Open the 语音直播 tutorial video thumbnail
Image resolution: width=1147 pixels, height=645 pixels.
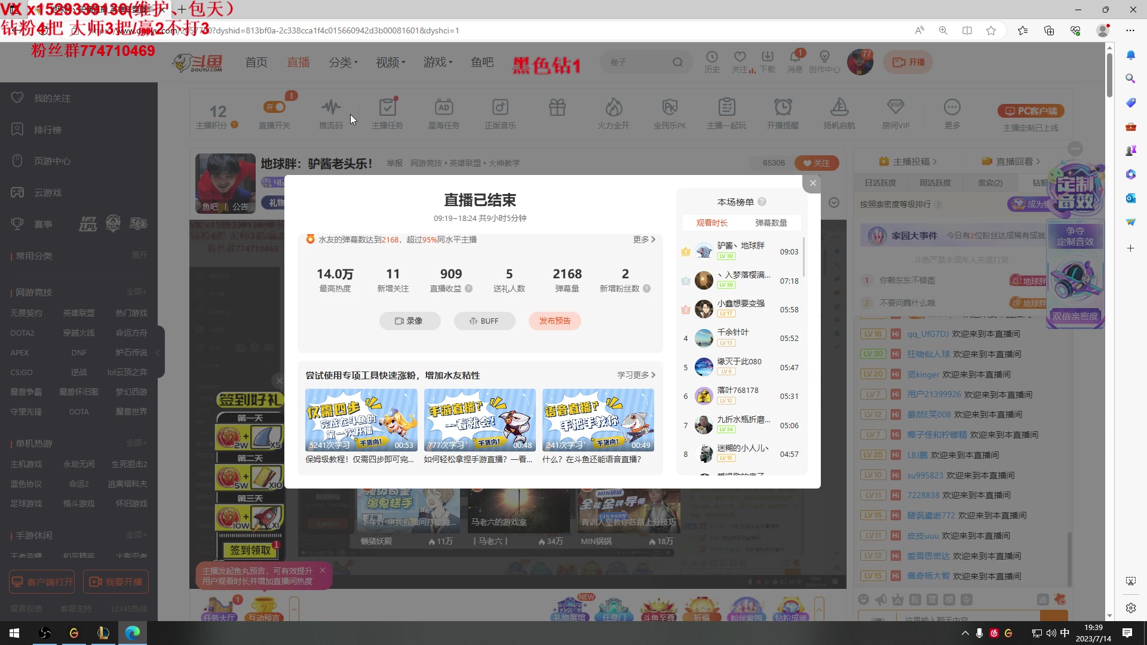coord(598,420)
